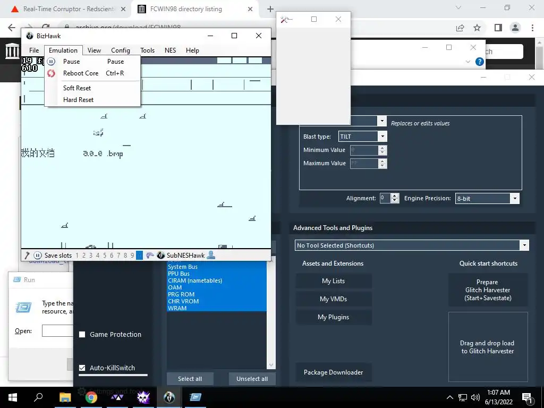Image resolution: width=544 pixels, height=408 pixels.
Task: Click volume speaker tray icon
Action: pyautogui.click(x=475, y=397)
